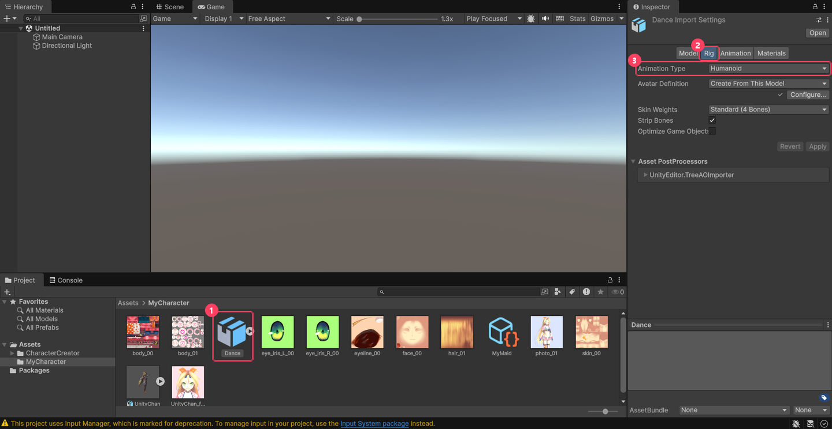Select Main Camera in Hierarchy
Image resolution: width=832 pixels, height=429 pixels.
pos(62,37)
